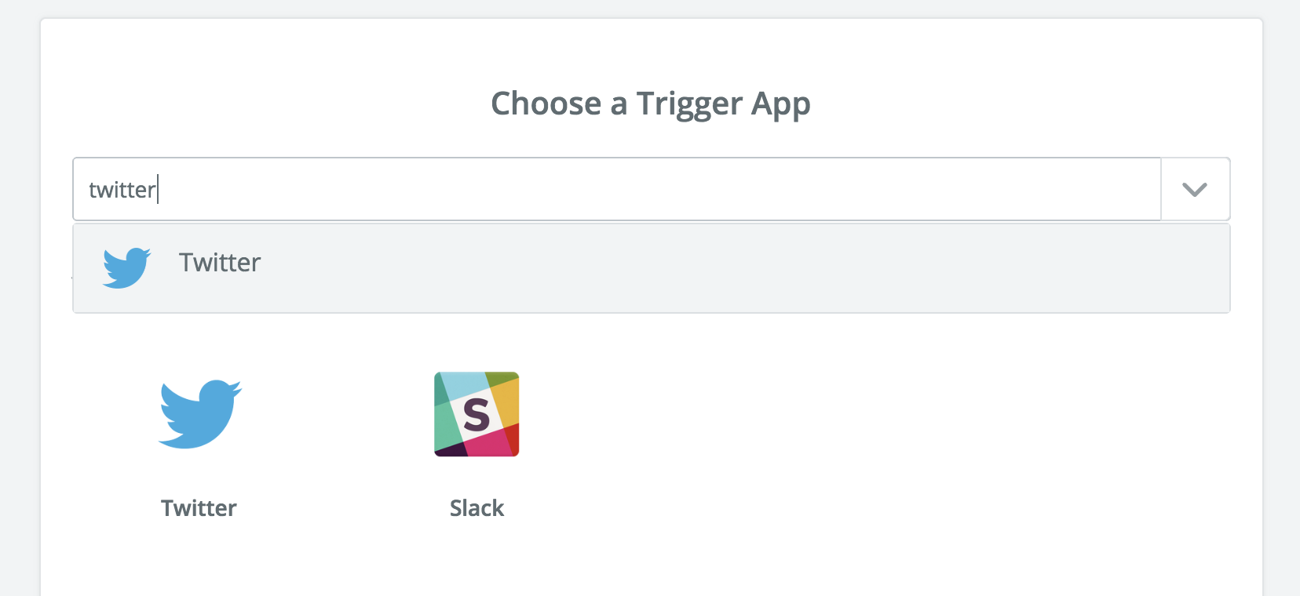Choose the large Twitter bird logo
The width and height of the screenshot is (1300, 596).
[199, 414]
